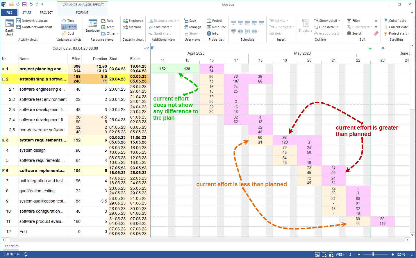
Task: Open the Network diagram view
Action: 32,21
